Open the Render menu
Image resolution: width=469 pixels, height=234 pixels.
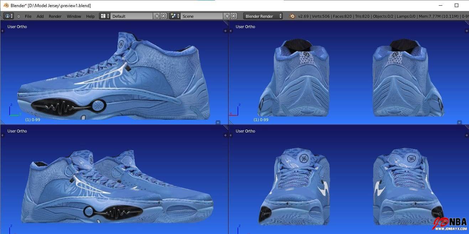pyautogui.click(x=55, y=16)
